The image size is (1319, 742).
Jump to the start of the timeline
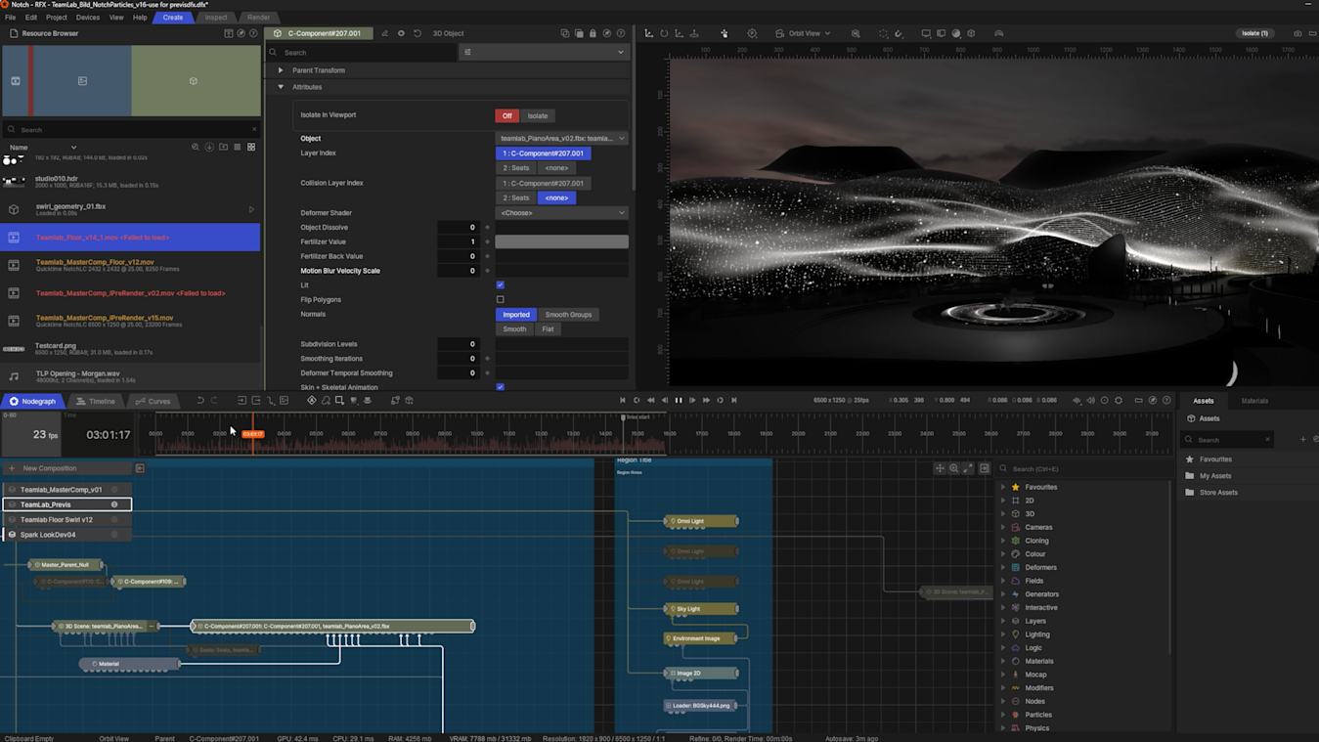623,400
